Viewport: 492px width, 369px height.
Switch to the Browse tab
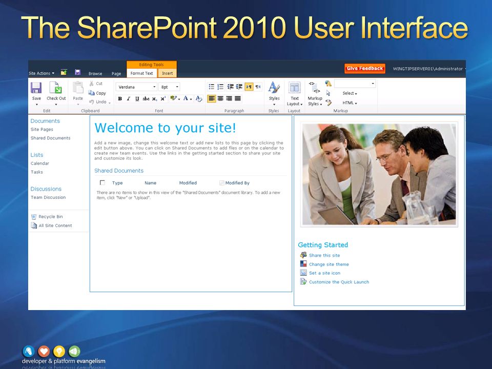pyautogui.click(x=95, y=73)
